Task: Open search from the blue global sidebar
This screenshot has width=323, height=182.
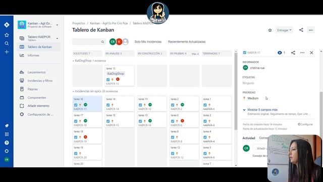Action: (x=7, y=43)
